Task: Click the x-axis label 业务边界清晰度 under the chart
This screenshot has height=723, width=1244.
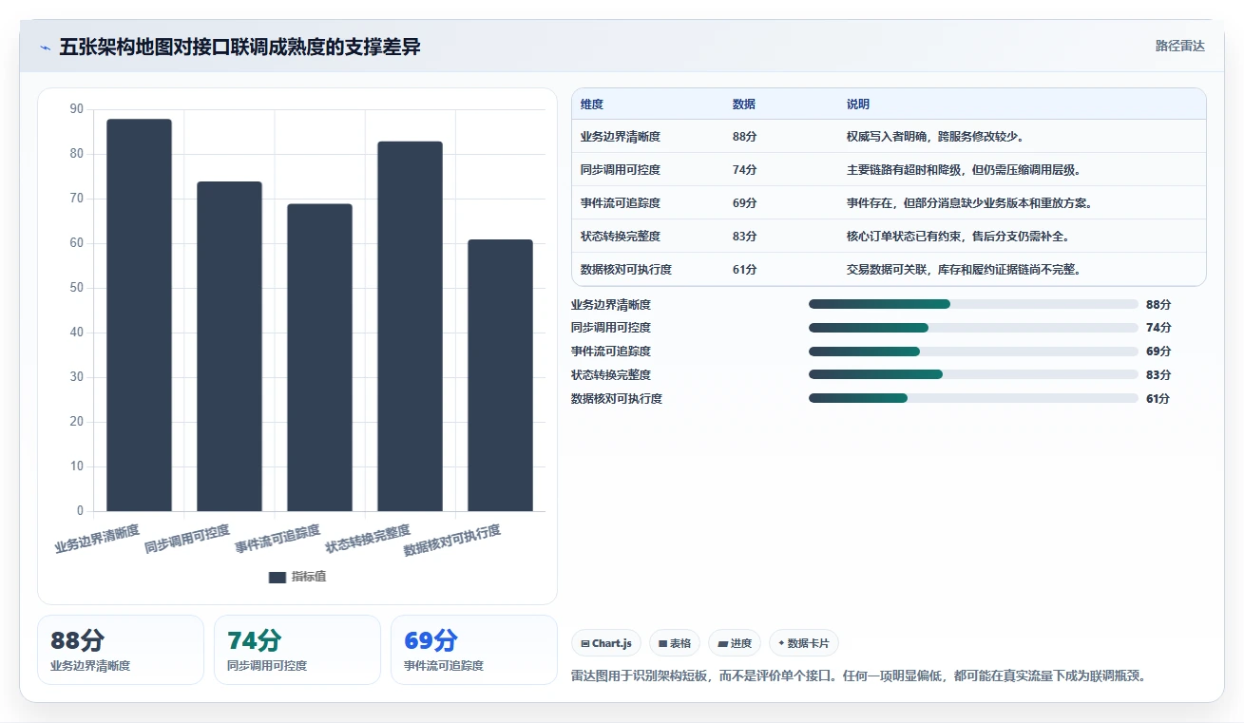Action: (97, 538)
